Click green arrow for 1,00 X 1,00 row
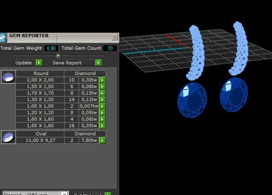The height and width of the screenshot is (195, 272). tap(102, 106)
